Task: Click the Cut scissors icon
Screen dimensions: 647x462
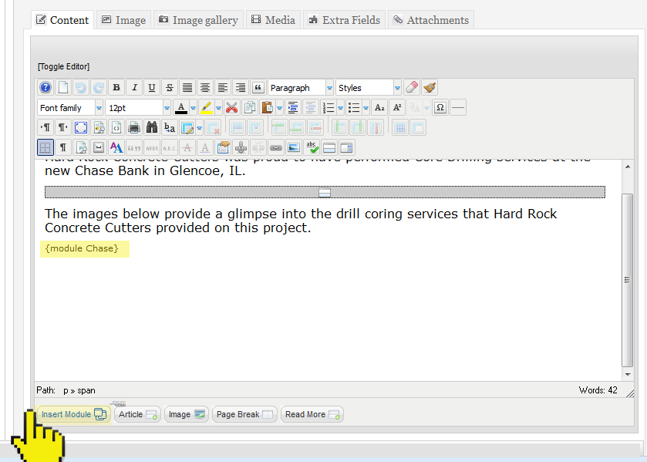Action: 232,108
